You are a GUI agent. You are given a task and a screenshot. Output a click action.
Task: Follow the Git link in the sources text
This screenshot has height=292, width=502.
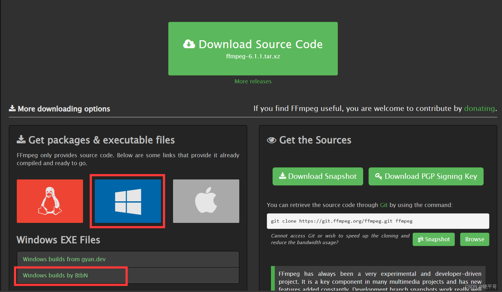pos(384,205)
